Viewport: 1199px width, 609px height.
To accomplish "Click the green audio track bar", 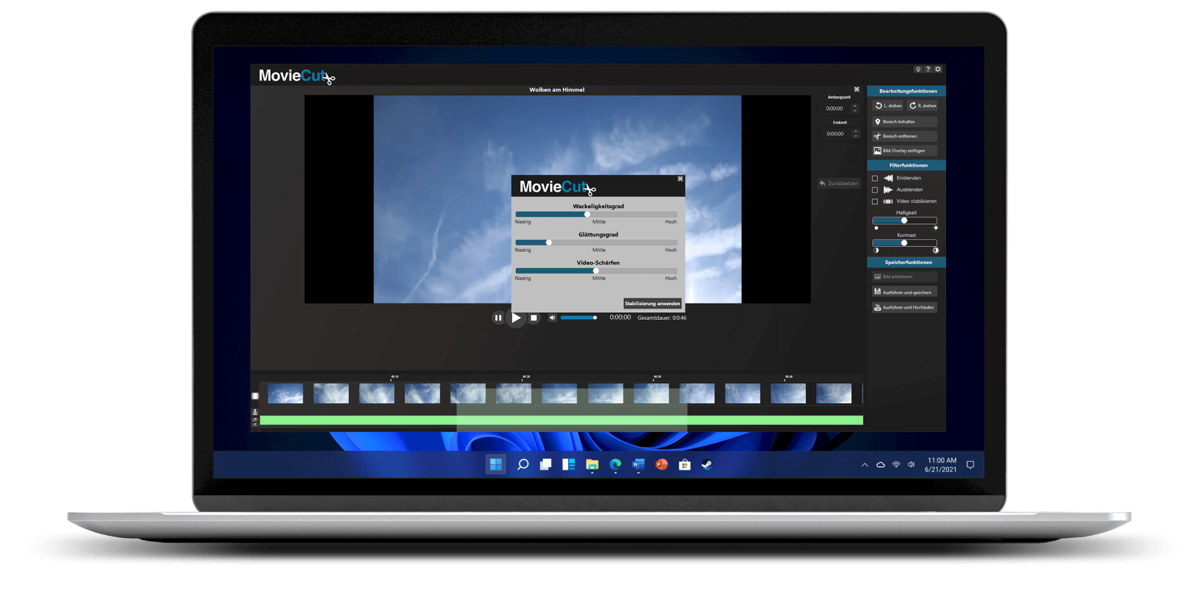I will (x=561, y=421).
